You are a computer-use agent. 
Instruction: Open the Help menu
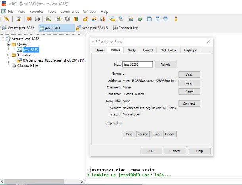coord(104,11)
